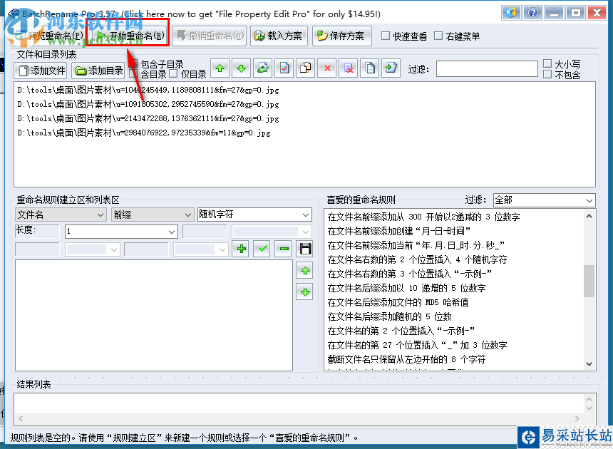Select rule 在文件名右数的第 2 个位置插入 4 个随机字符
Image resolution: width=613 pixels, height=449 pixels.
point(417,259)
